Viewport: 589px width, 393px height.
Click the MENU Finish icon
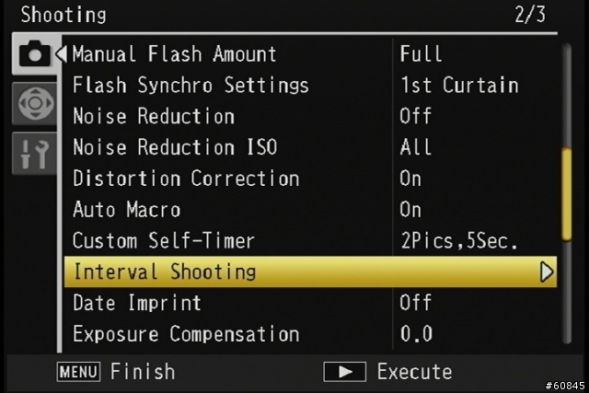[78, 372]
